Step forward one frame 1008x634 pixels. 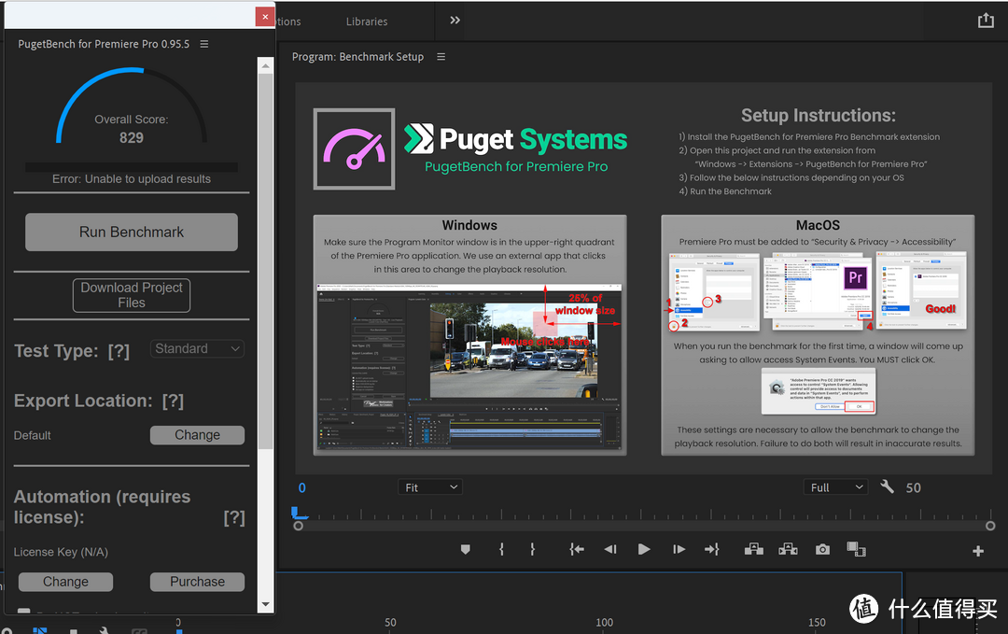pyautogui.click(x=679, y=549)
